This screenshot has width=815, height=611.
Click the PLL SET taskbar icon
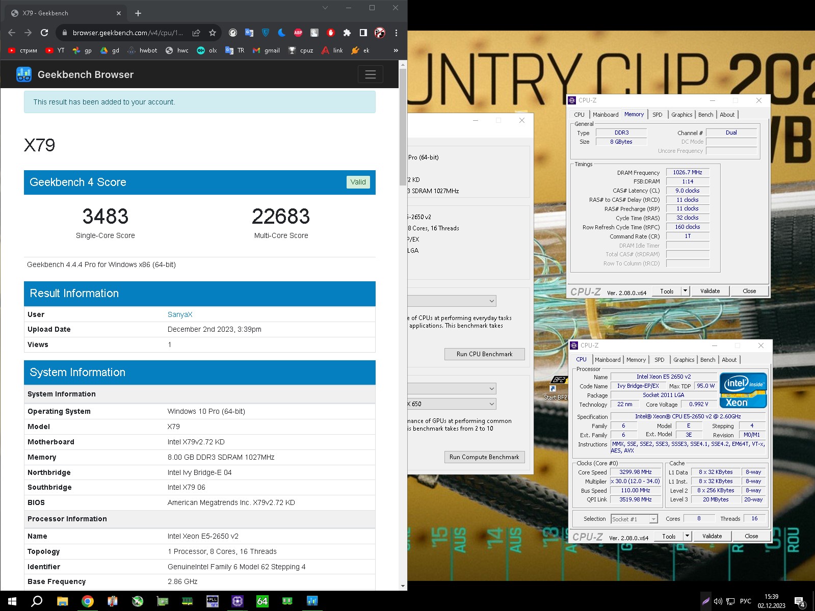pyautogui.click(x=212, y=601)
